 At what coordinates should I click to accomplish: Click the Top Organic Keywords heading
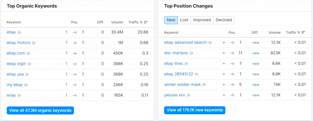[32, 6]
